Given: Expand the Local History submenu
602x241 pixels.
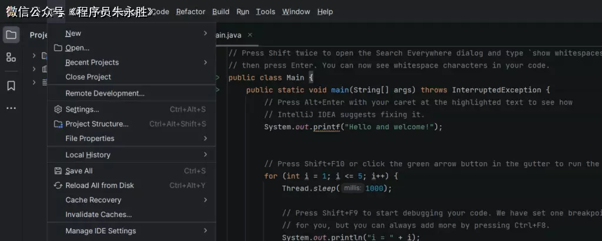Looking at the screenshot, I should [88, 155].
